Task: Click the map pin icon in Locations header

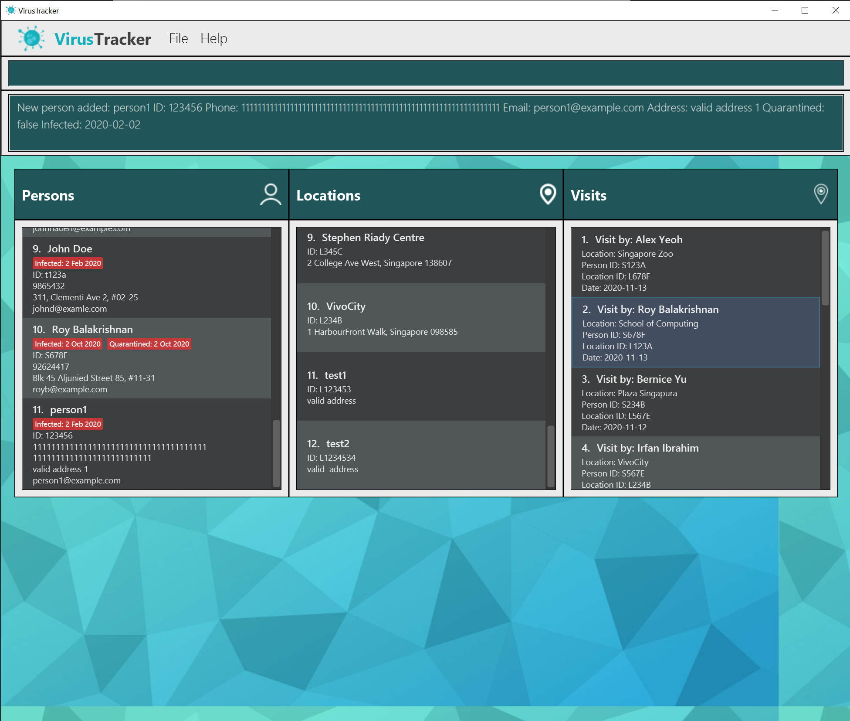Action: coord(548,194)
